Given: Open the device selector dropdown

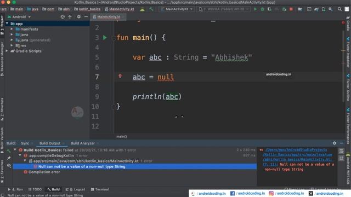Looking at the screenshot, I should (x=224, y=9).
